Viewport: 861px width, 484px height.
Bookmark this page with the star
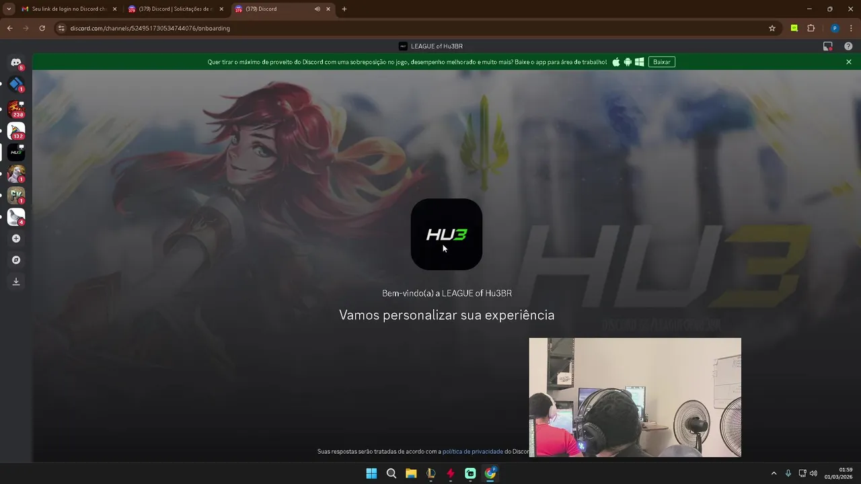tap(772, 28)
